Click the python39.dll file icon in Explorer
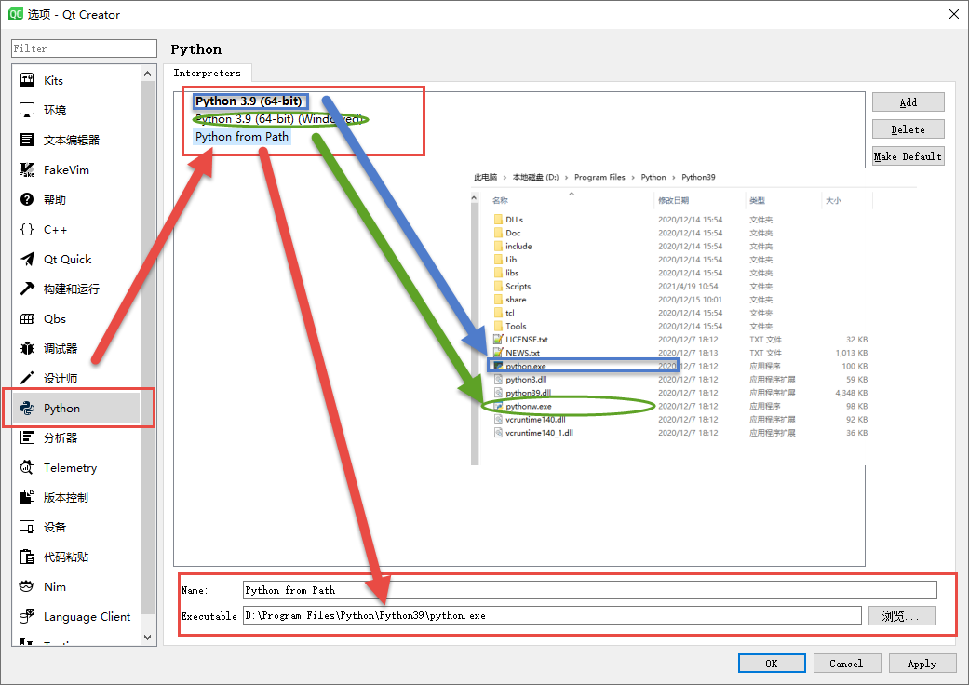969x685 pixels. (x=498, y=393)
